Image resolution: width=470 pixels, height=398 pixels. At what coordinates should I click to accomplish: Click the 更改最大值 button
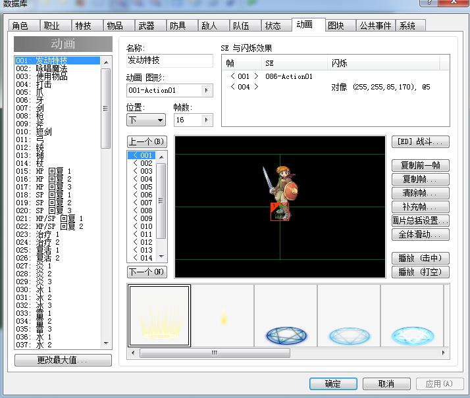coord(63,360)
